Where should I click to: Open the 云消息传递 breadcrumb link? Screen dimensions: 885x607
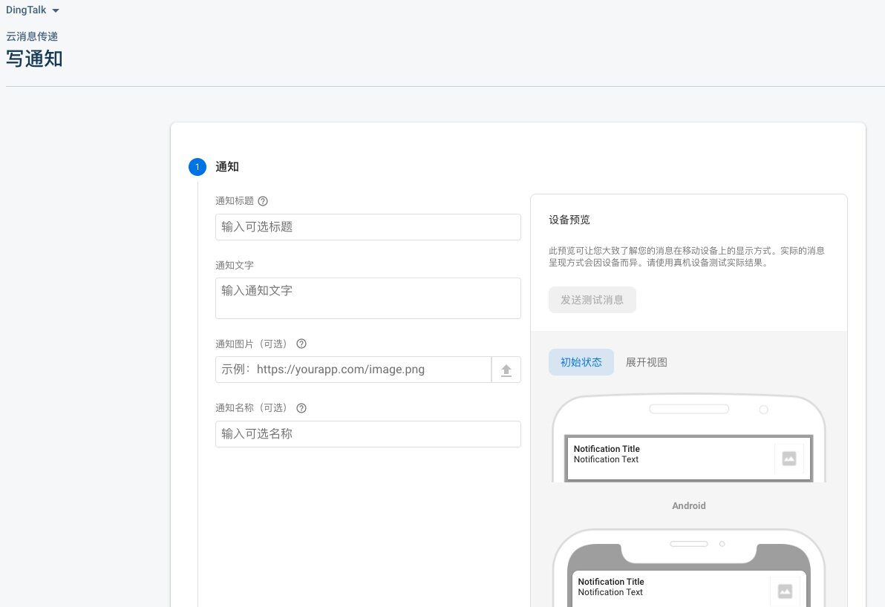click(x=32, y=36)
